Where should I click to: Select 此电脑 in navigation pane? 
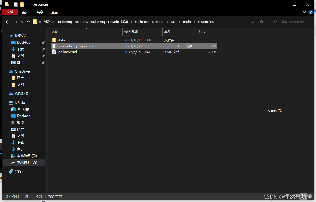click(20, 103)
